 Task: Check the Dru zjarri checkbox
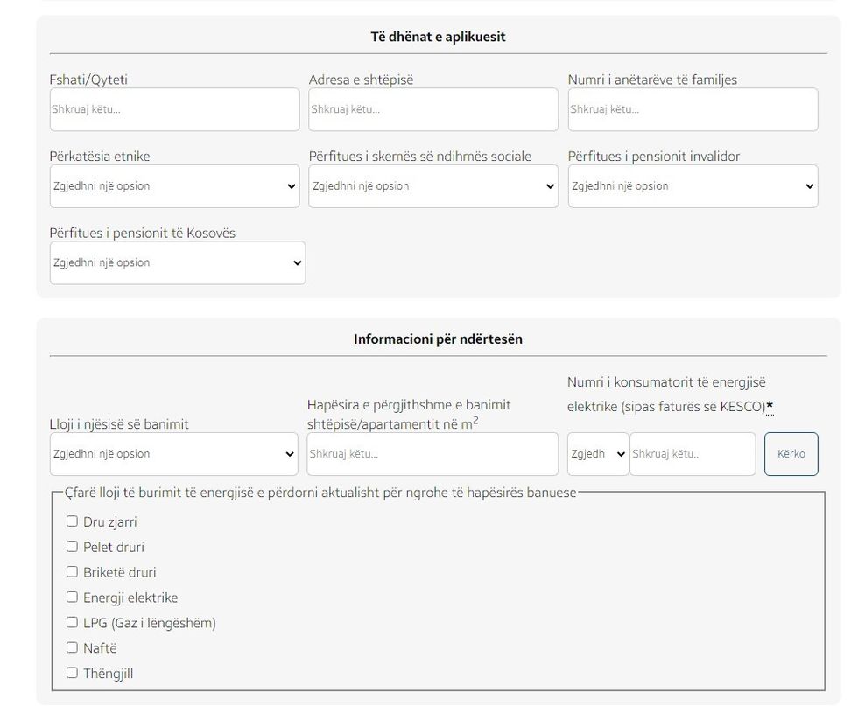[72, 521]
